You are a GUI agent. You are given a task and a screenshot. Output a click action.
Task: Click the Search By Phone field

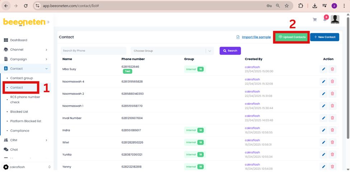(x=93, y=51)
